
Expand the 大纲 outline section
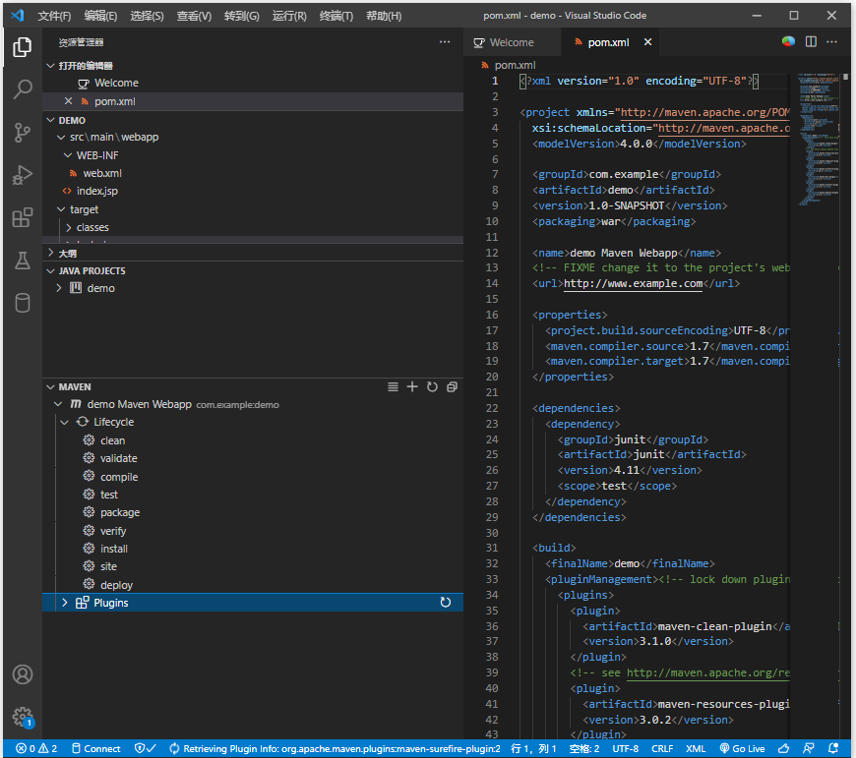pos(51,253)
